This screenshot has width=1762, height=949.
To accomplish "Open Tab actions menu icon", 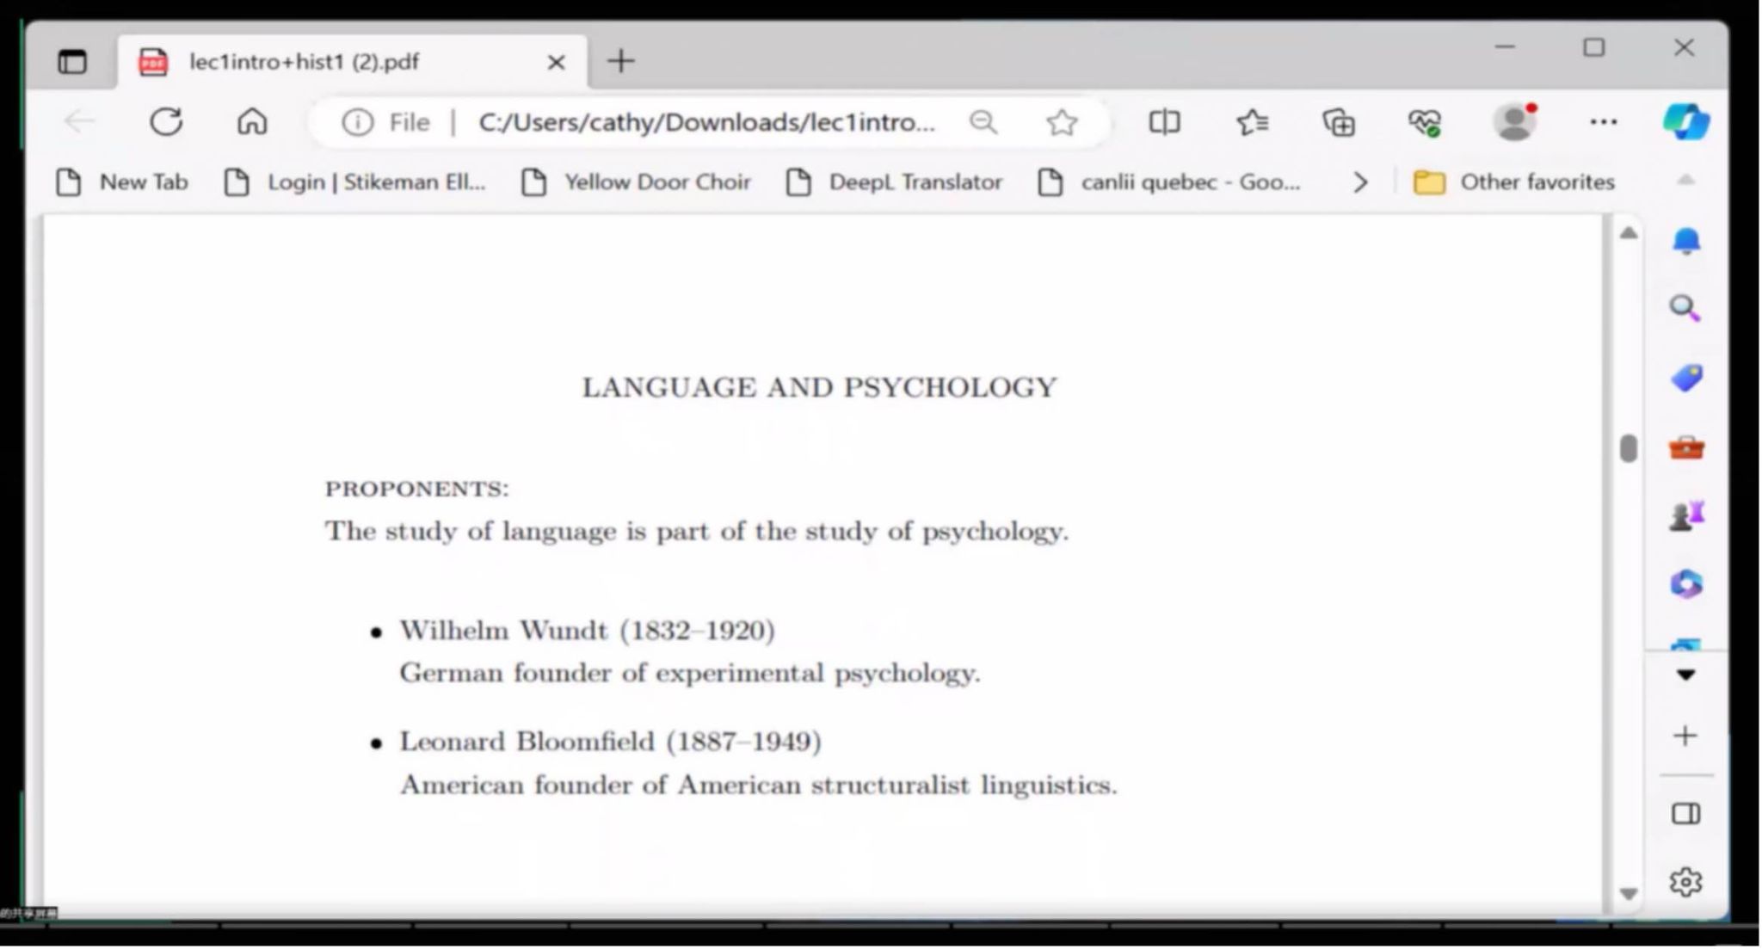I will click(72, 62).
